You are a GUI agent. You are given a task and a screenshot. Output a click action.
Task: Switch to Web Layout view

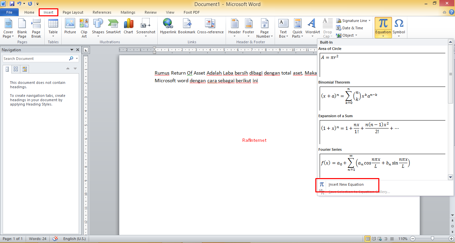click(x=380, y=239)
